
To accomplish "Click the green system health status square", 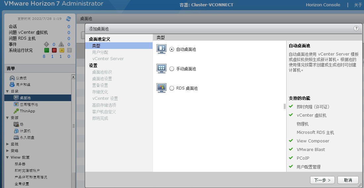I will point(47,50).
